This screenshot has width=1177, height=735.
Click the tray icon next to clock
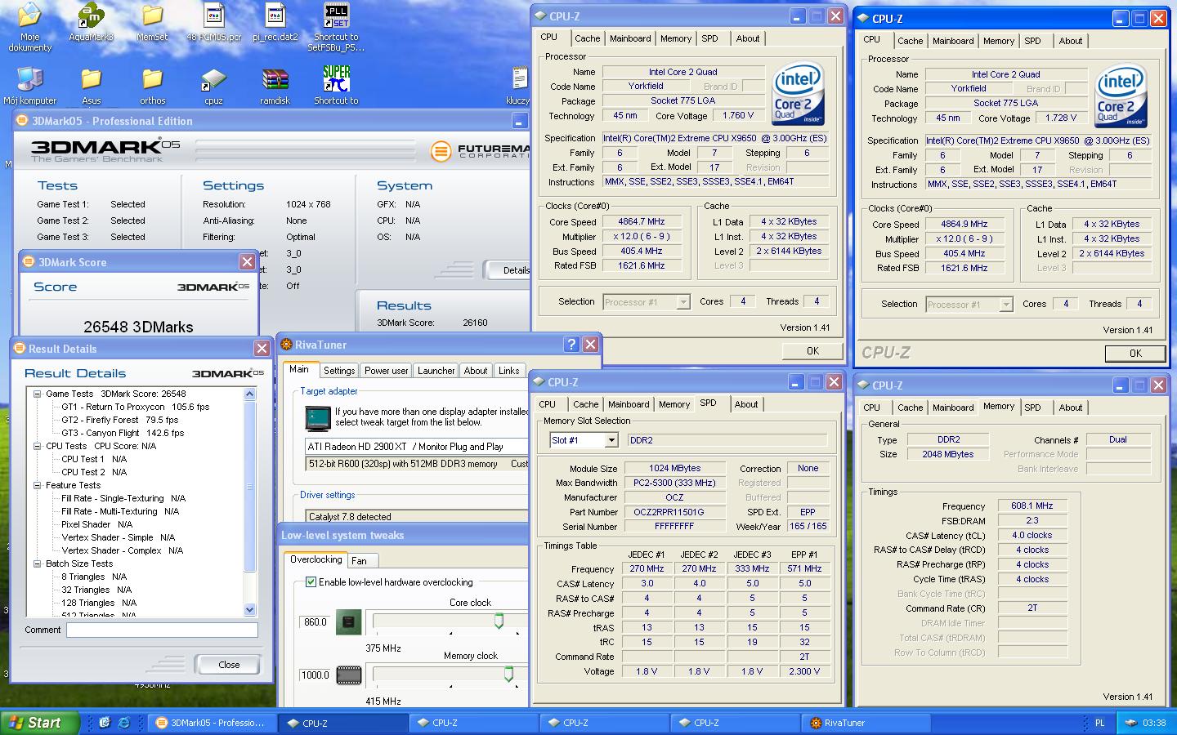pyautogui.click(x=1130, y=723)
